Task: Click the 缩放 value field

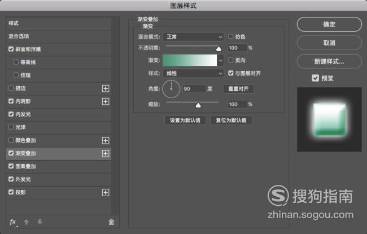Action: tap(237, 104)
